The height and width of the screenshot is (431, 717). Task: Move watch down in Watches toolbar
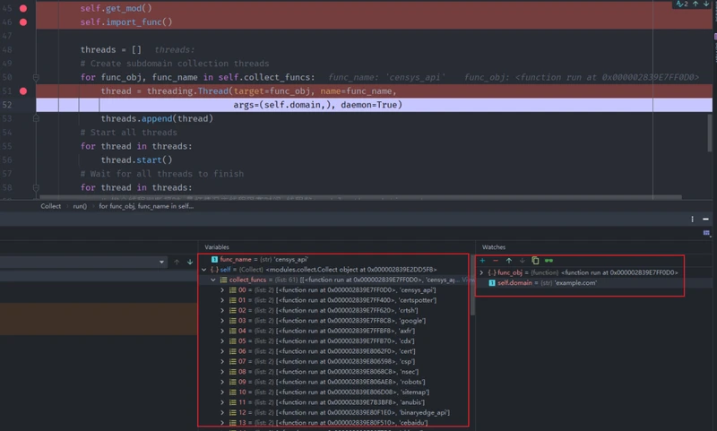[x=523, y=261]
